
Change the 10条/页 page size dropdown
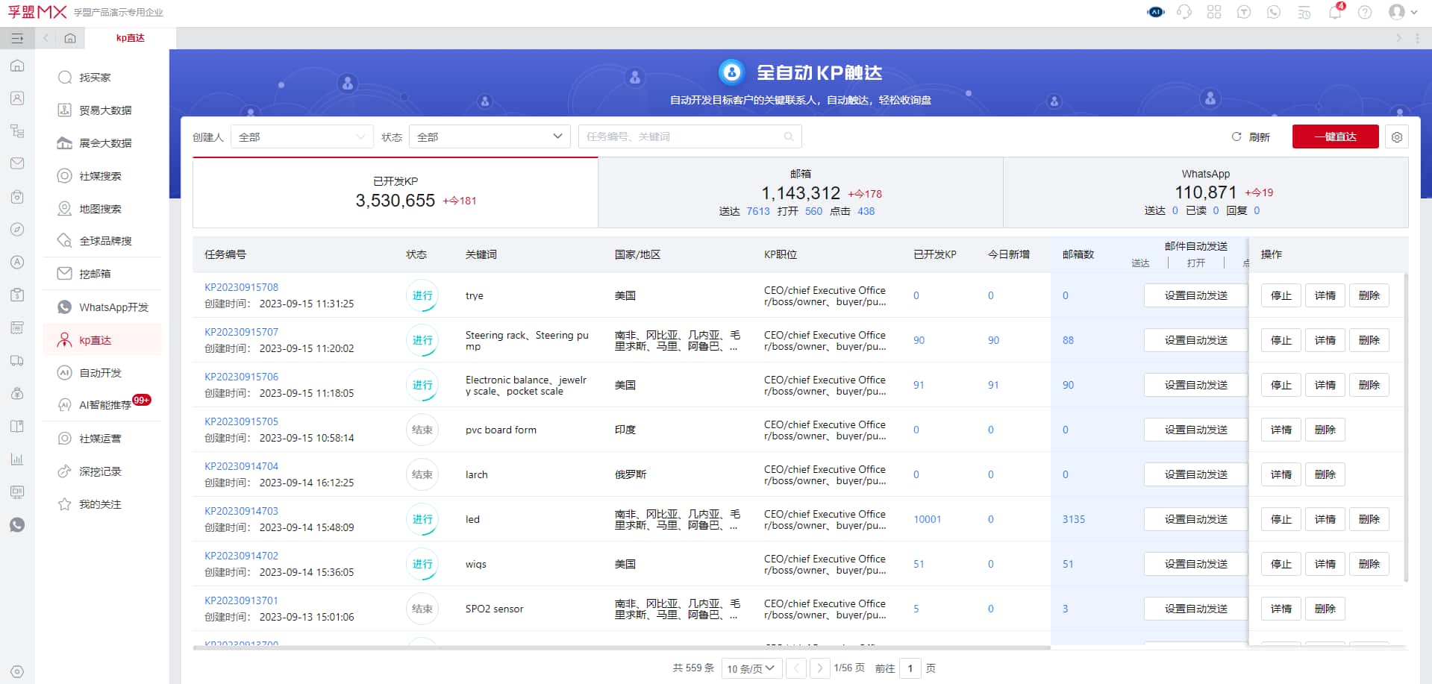(751, 668)
